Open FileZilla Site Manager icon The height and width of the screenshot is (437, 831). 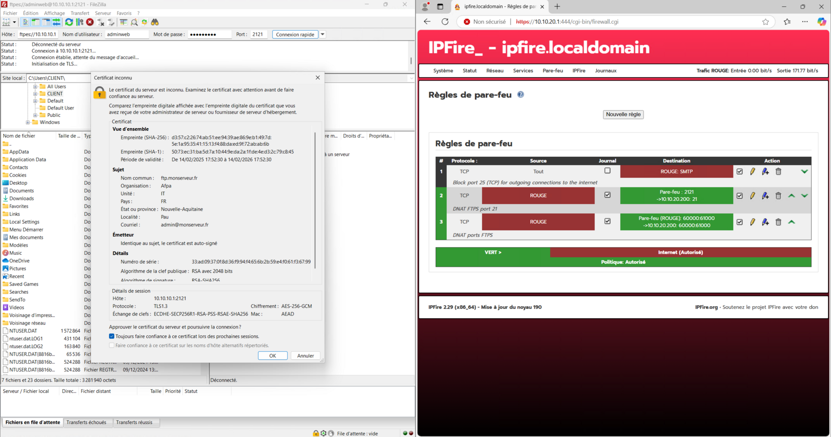(6, 22)
